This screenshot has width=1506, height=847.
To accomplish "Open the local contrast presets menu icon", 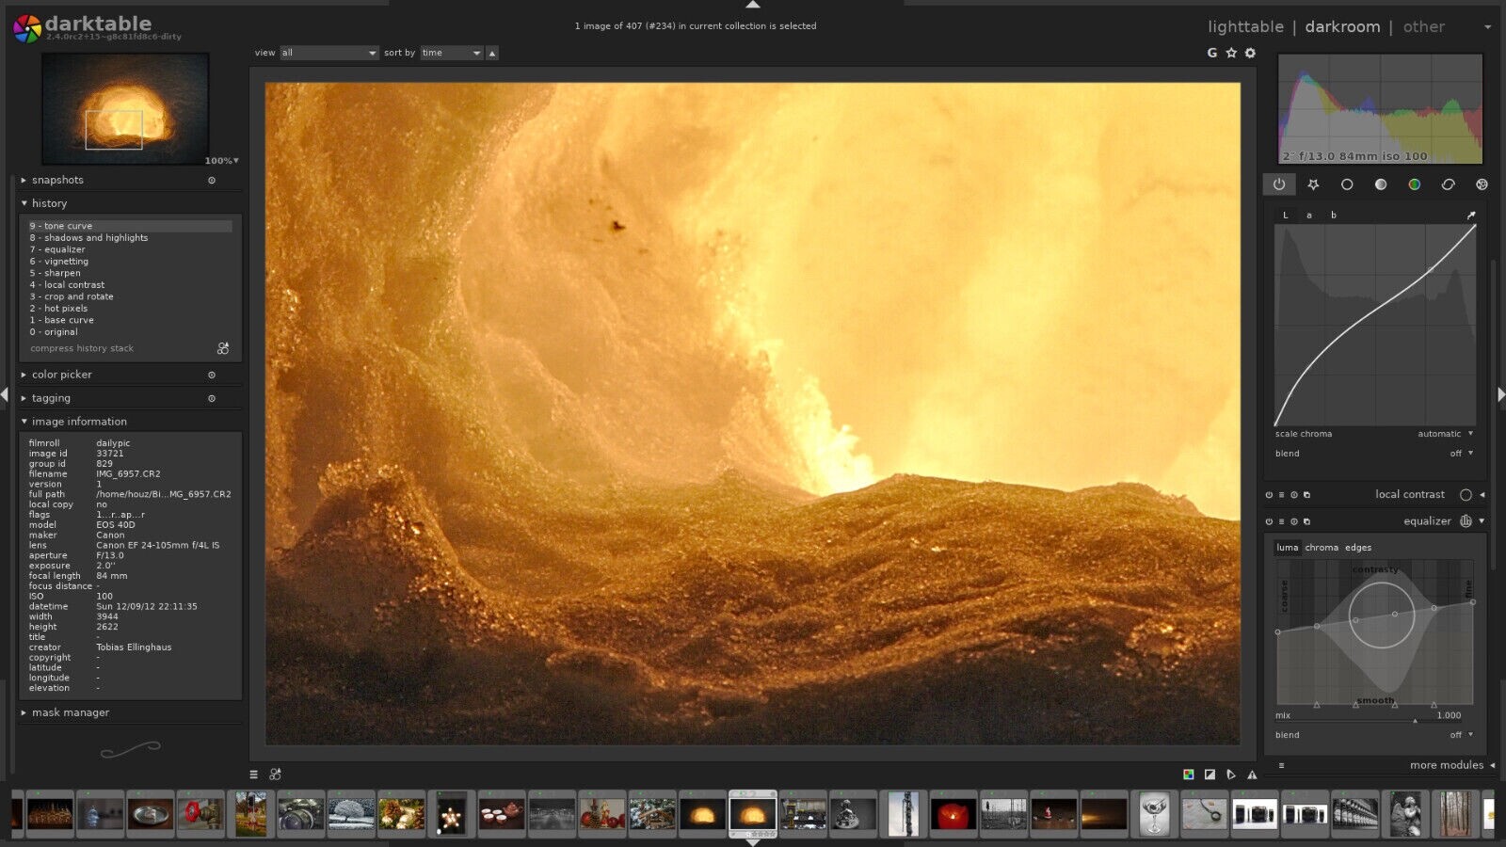I will (1306, 494).
